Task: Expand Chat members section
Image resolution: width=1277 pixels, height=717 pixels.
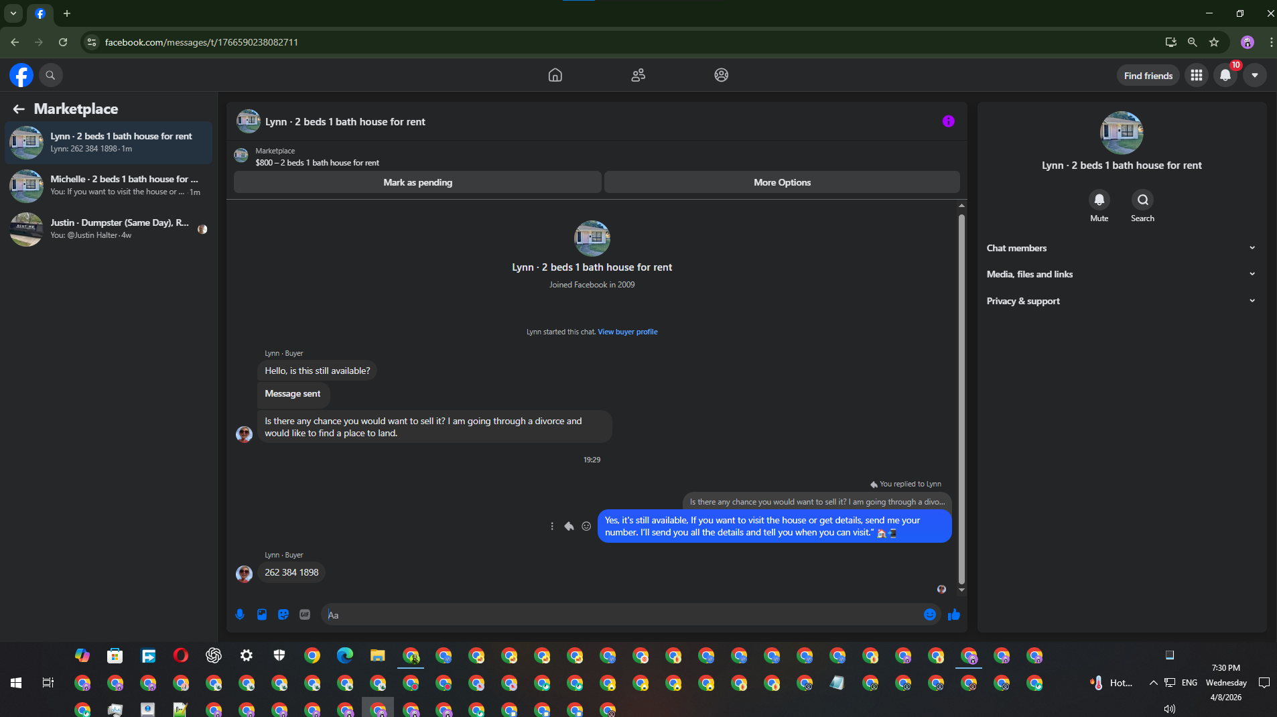Action: coord(1121,248)
